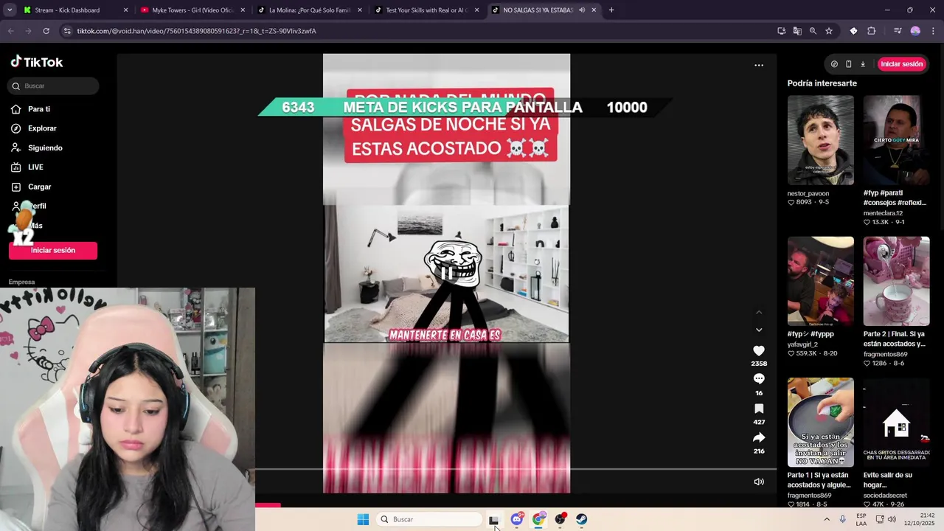Open the zoom magnifier icon in address bar
Image resolution: width=944 pixels, height=531 pixels.
(813, 31)
